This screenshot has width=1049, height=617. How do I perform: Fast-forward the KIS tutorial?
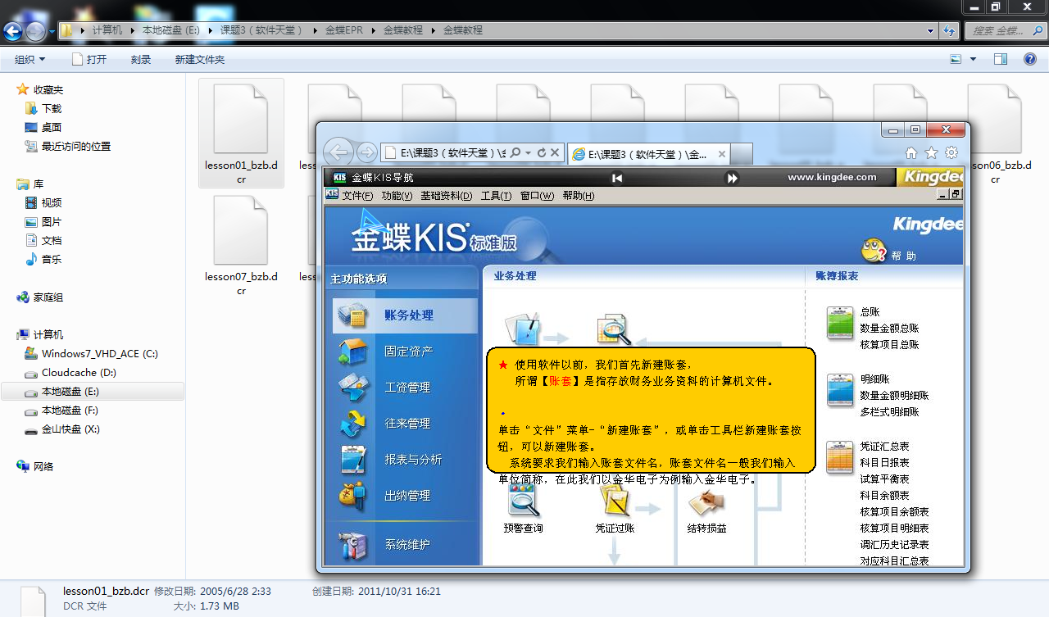(733, 178)
